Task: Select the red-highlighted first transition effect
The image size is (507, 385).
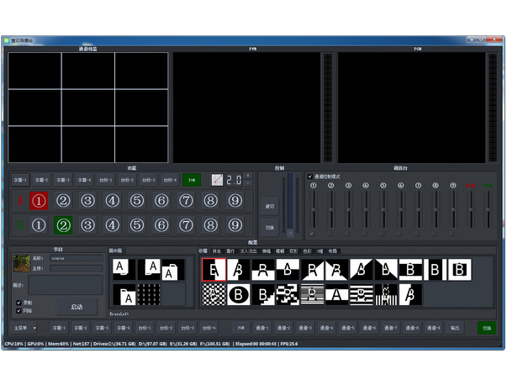Action: pos(214,269)
